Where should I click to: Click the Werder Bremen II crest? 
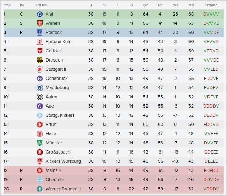pyautogui.click(x=40, y=189)
